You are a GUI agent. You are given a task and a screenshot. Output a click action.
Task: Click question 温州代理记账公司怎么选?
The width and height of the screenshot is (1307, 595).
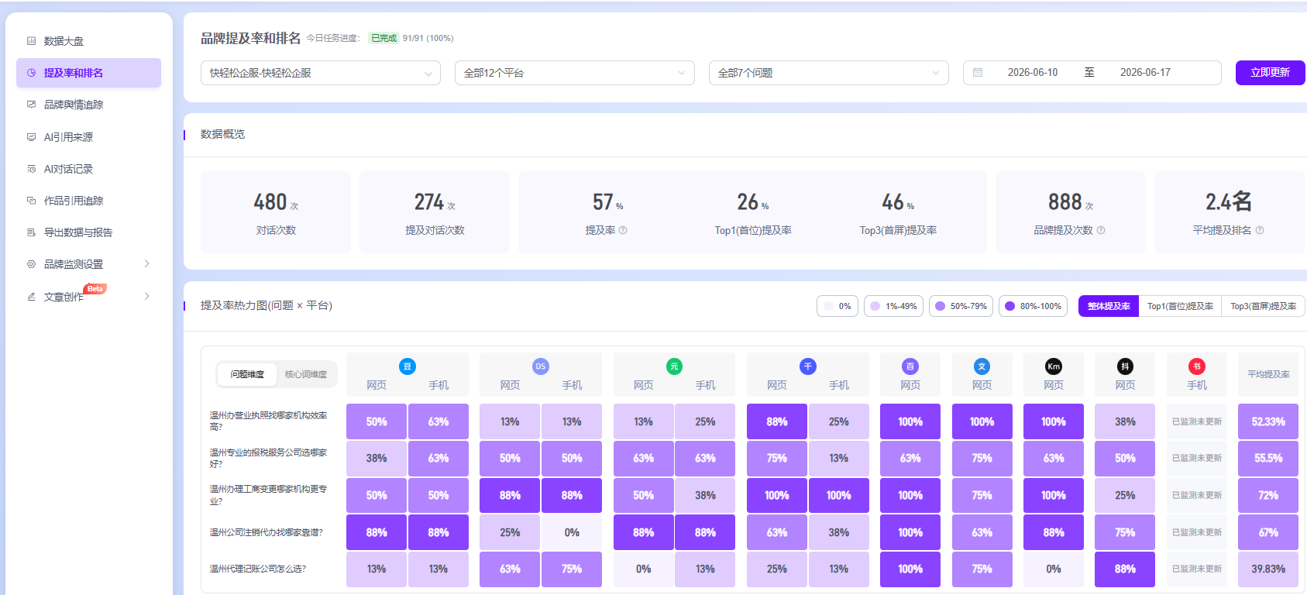257,569
